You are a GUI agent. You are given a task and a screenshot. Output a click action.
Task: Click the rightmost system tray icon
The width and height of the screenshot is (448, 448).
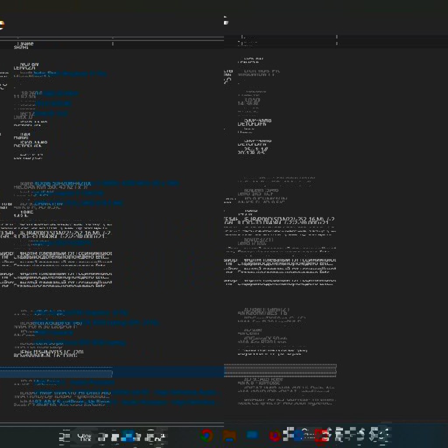point(384,434)
